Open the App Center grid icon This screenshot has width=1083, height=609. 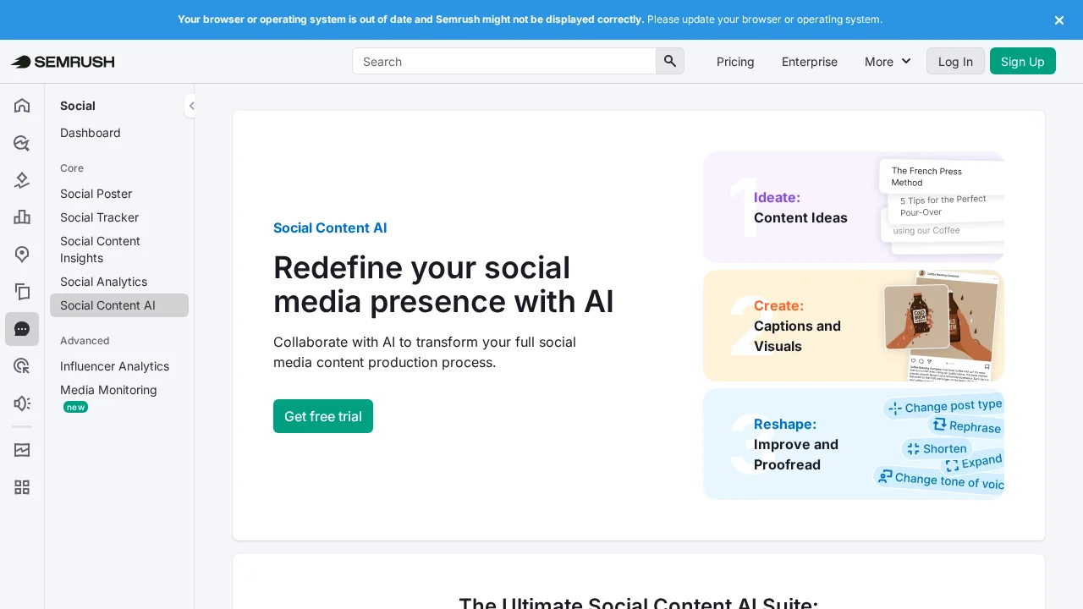pos(22,487)
